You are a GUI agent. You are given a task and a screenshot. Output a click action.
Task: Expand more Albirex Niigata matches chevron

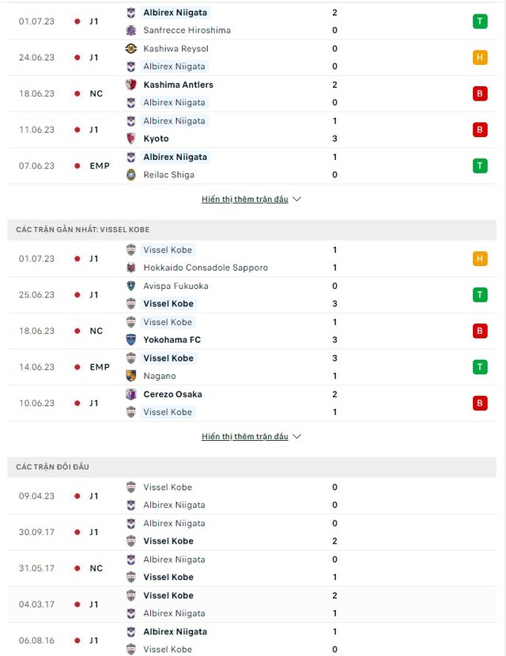coord(297,199)
